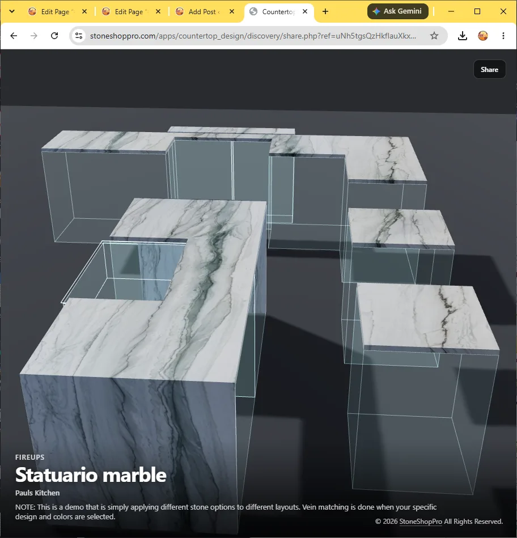517x538 pixels.
Task: Go back to the previous page
Action: click(x=14, y=36)
